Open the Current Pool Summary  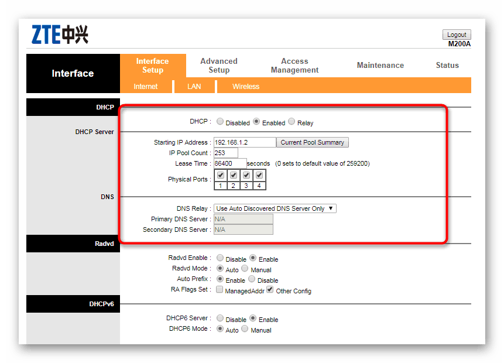pos(312,142)
